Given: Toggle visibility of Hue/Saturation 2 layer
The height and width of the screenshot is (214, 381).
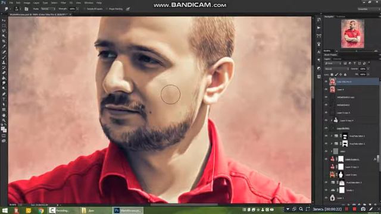Looking at the screenshot, I should pos(326,144).
